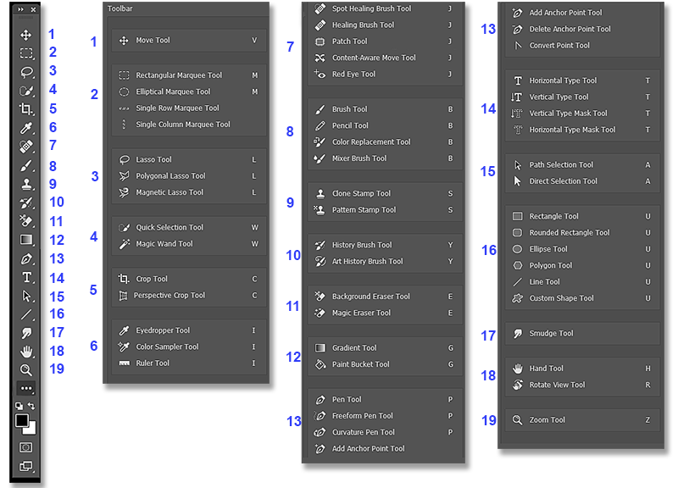Viewport: 678px width, 488px height.
Task: Click the Zoom magnifier icon in toolbar strip
Action: pyautogui.click(x=26, y=370)
